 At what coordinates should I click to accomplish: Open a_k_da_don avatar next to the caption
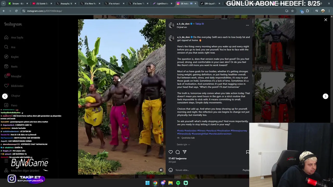[171, 38]
